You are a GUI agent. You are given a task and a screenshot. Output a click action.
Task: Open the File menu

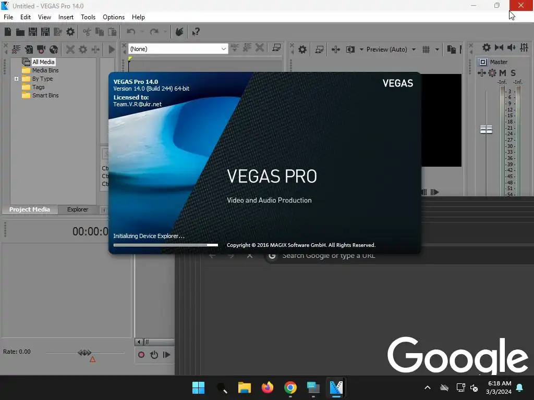click(x=8, y=17)
